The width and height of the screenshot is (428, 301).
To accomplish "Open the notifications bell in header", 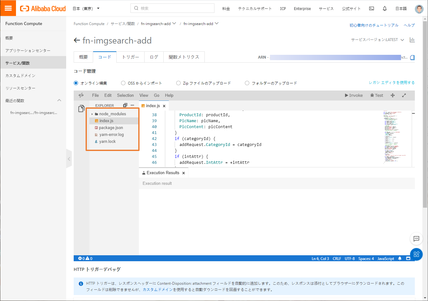I will coord(385,8).
